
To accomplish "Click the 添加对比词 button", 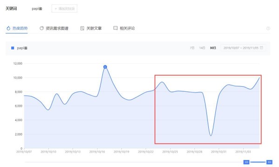I will point(65,8).
